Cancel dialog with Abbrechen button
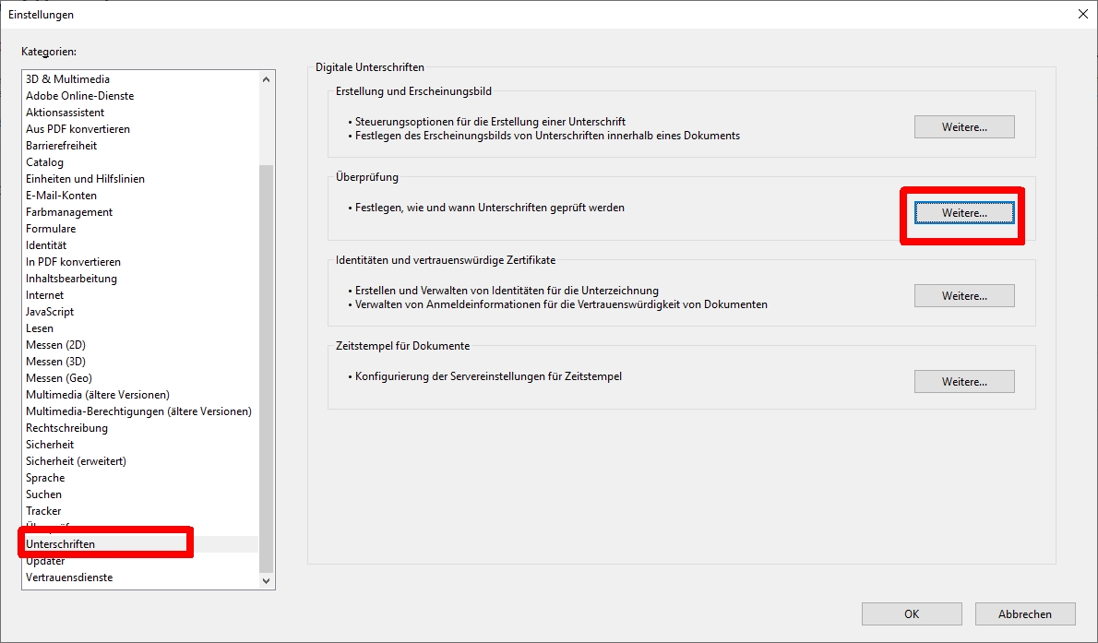 [x=1024, y=614]
